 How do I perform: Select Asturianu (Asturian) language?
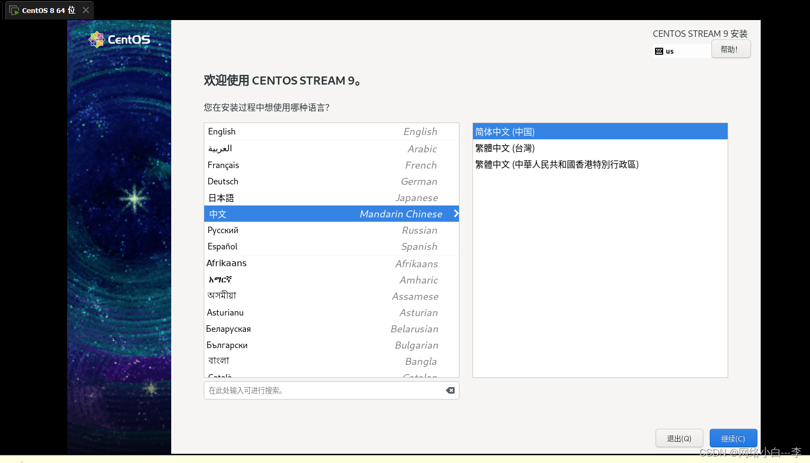tap(332, 312)
